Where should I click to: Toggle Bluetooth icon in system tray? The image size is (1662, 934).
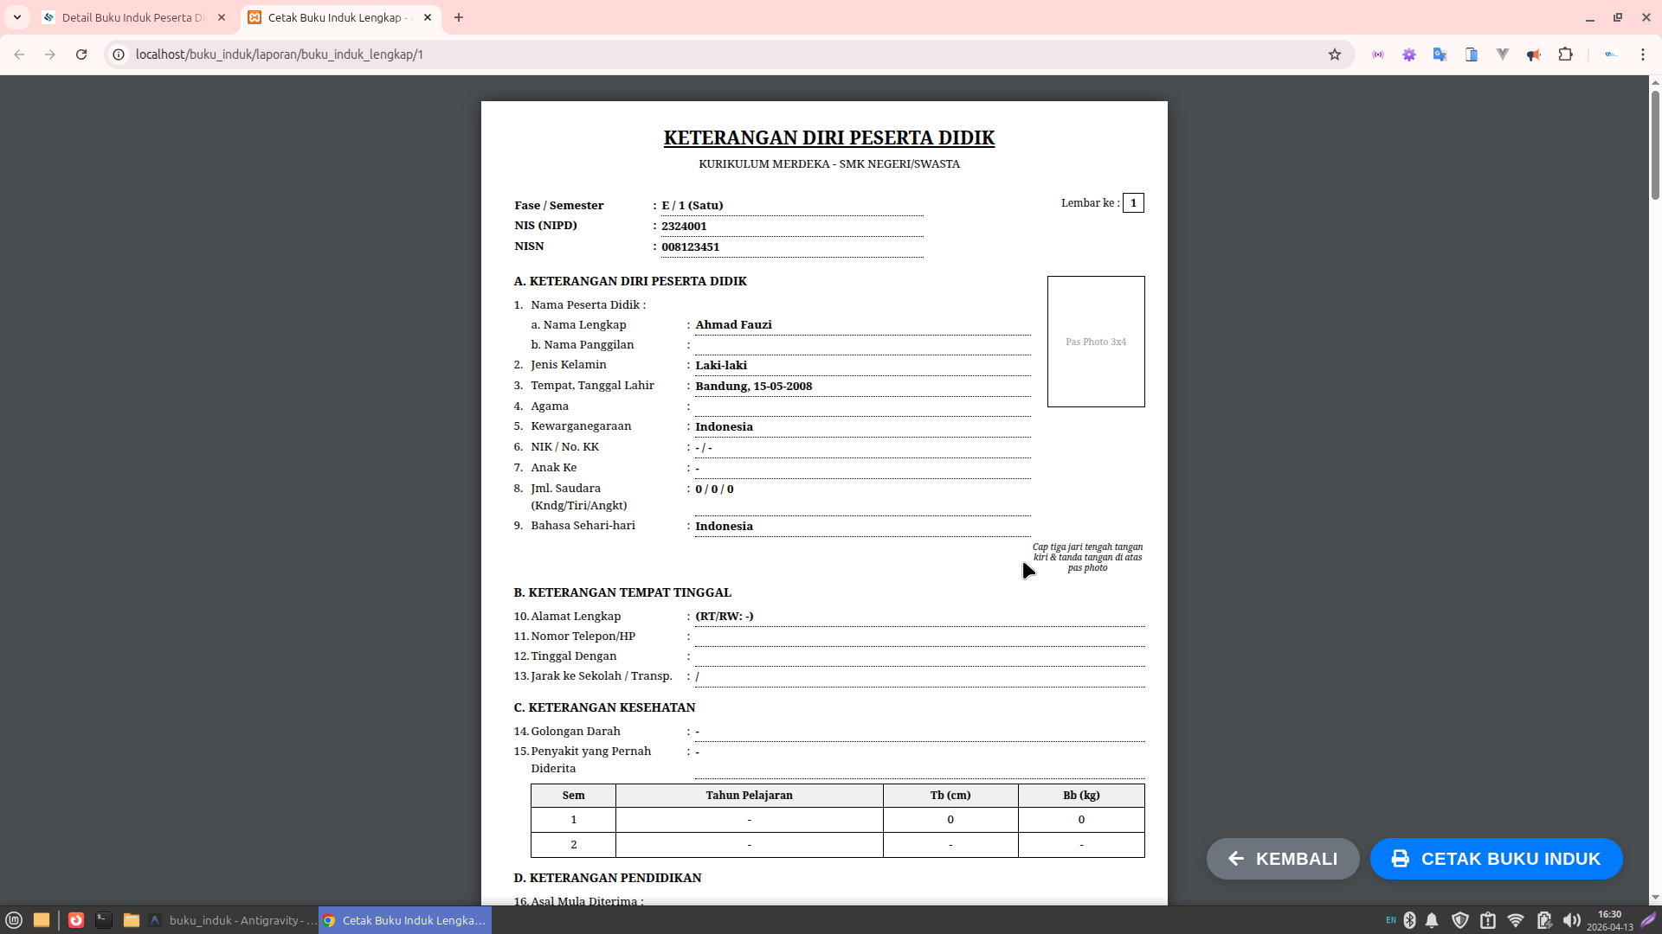click(x=1410, y=920)
